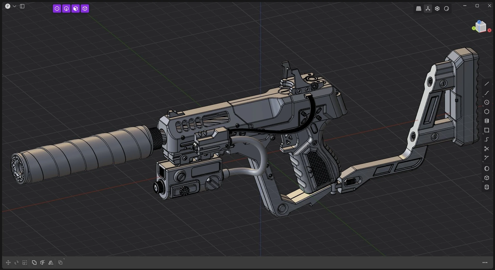Enable edge selection mode (second purple button)
495x270 pixels.
[66, 9]
